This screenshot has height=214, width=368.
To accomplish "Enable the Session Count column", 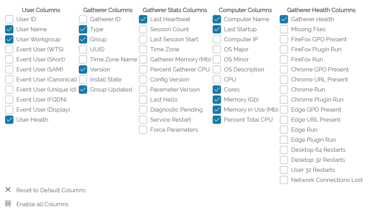I will (x=143, y=29).
